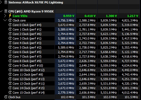
Task: Select the Clock core label
Action: click(19, 20)
